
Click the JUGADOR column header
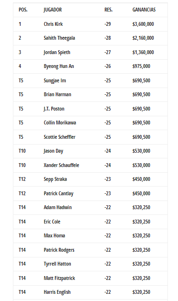(53, 10)
